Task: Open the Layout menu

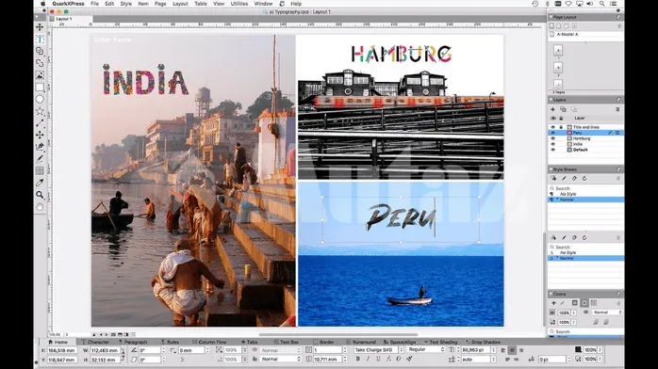Action: [180, 4]
